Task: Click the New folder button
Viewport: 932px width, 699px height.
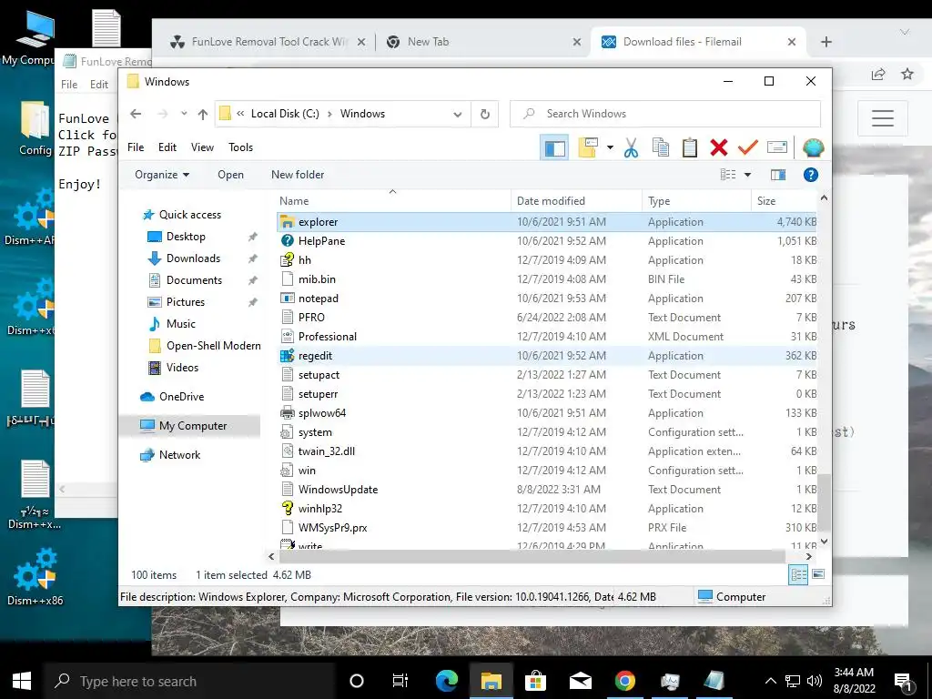Action: 298,175
